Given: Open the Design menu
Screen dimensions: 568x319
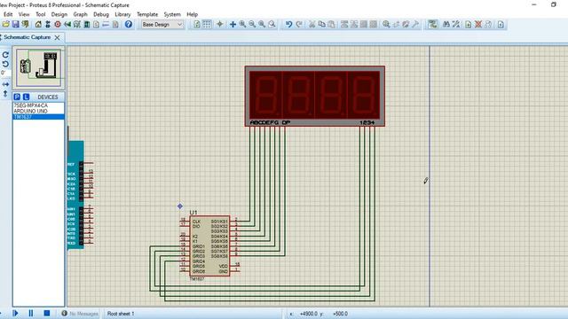Looking at the screenshot, I should click(x=59, y=14).
